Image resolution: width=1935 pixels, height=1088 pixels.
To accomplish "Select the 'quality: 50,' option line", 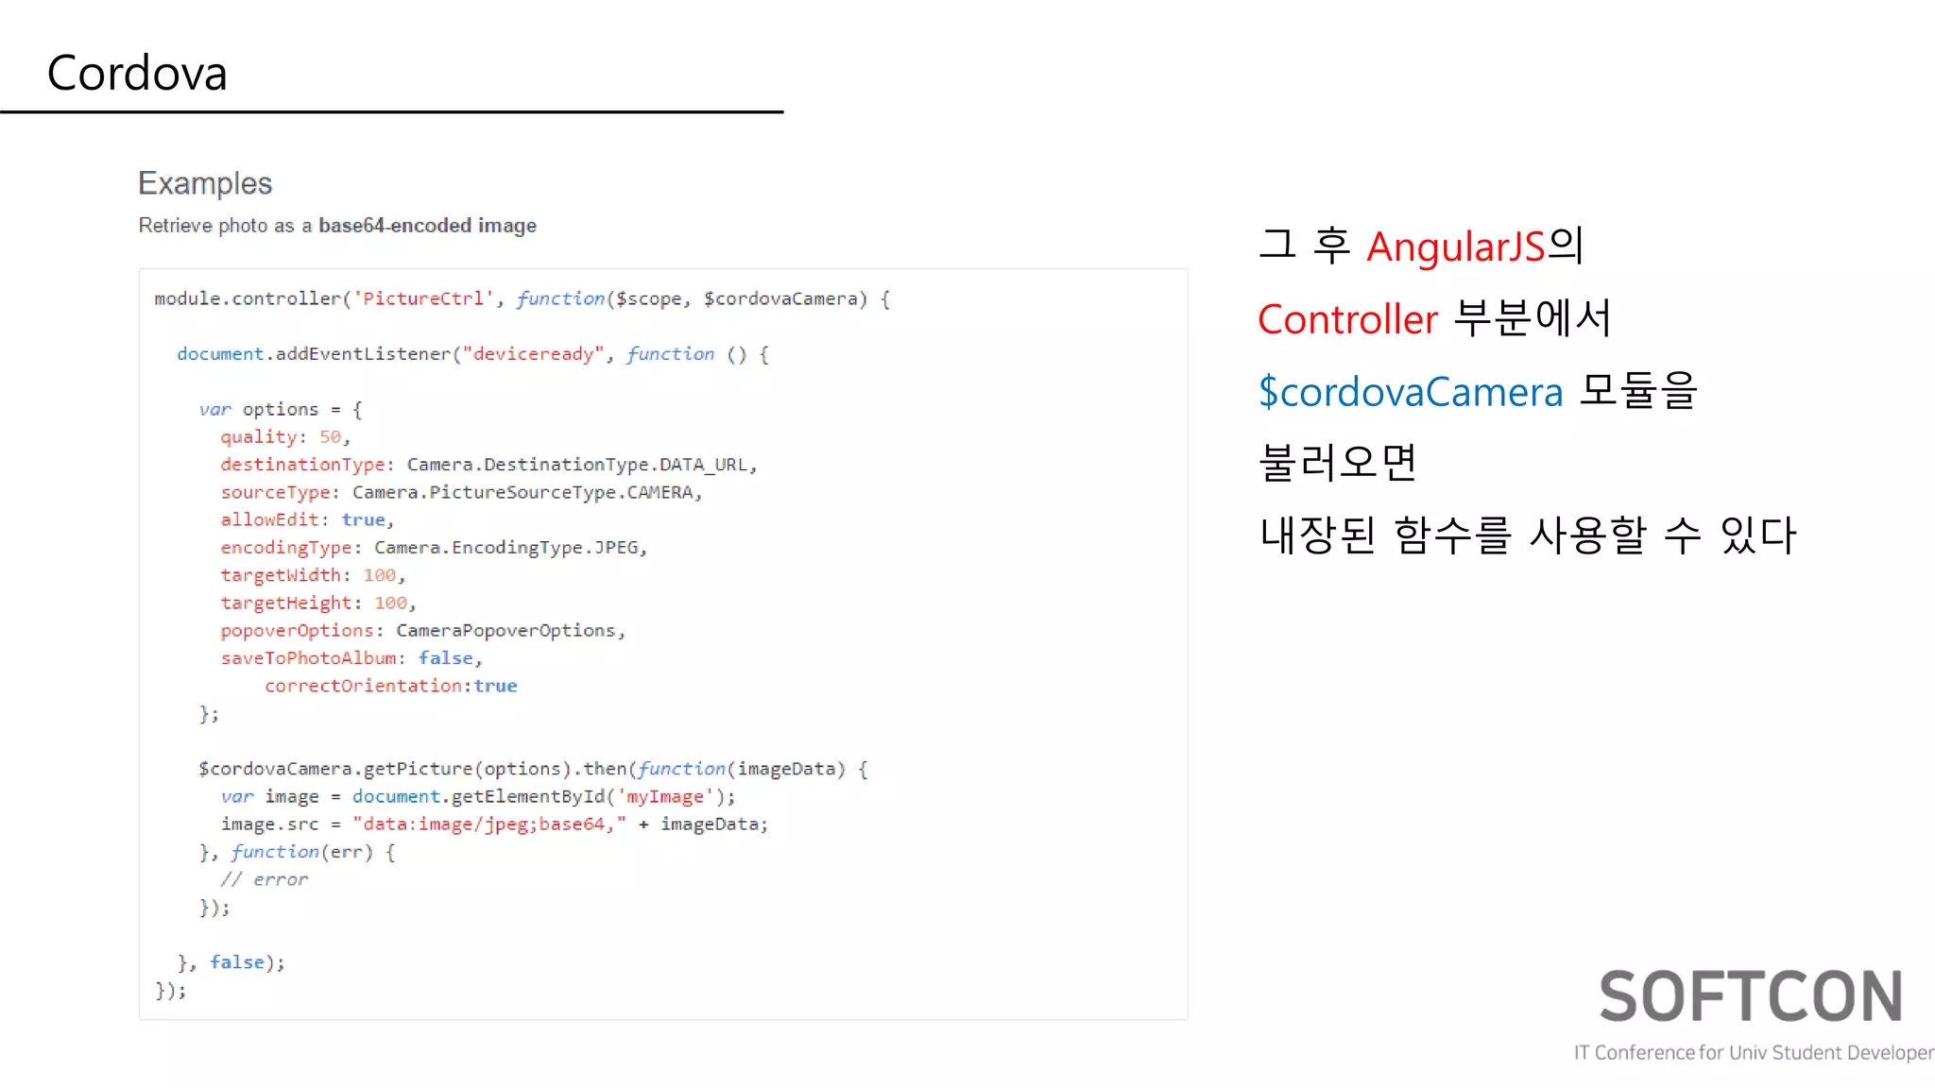I will coord(285,437).
